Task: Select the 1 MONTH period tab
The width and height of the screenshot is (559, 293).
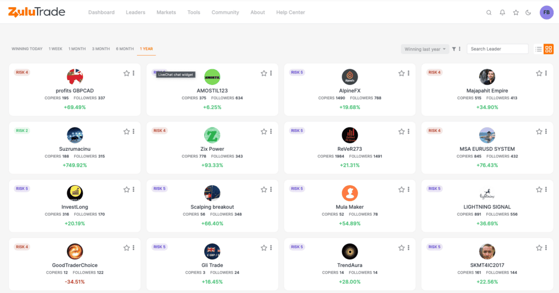Action: coord(77,48)
